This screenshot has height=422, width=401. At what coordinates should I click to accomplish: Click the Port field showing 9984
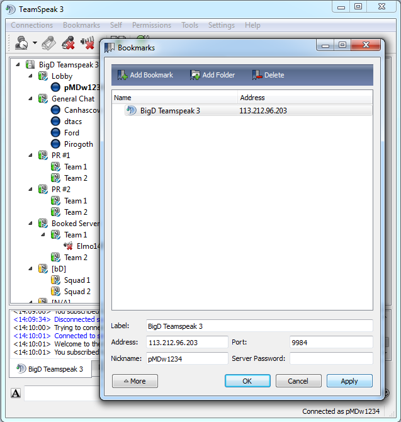point(331,342)
